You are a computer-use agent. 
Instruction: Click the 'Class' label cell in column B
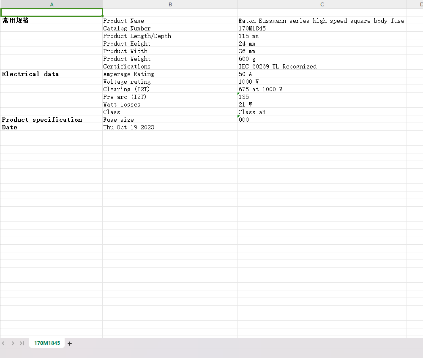[x=170, y=112]
